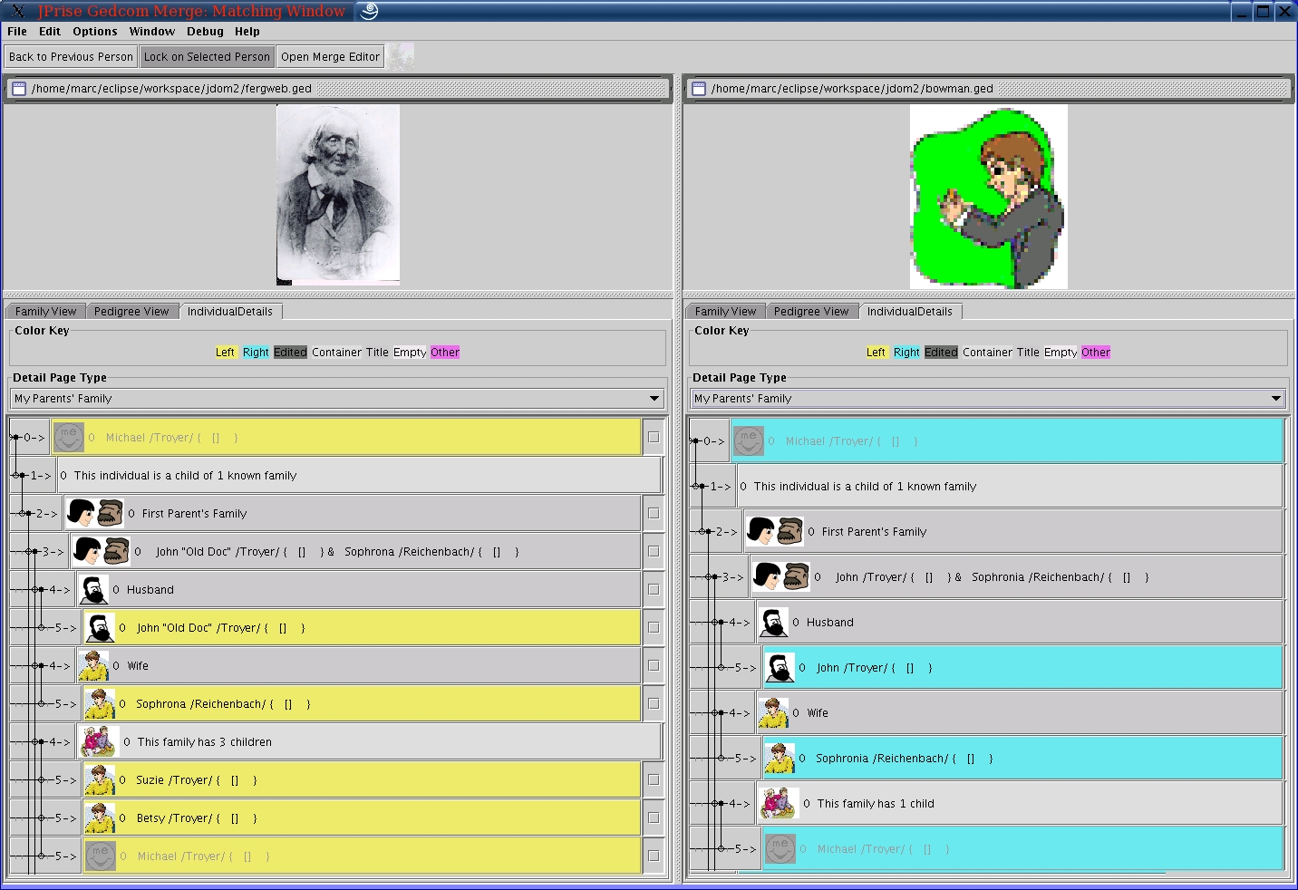
Task: Click the children icon for 'This family has 1 child'
Action: click(779, 803)
